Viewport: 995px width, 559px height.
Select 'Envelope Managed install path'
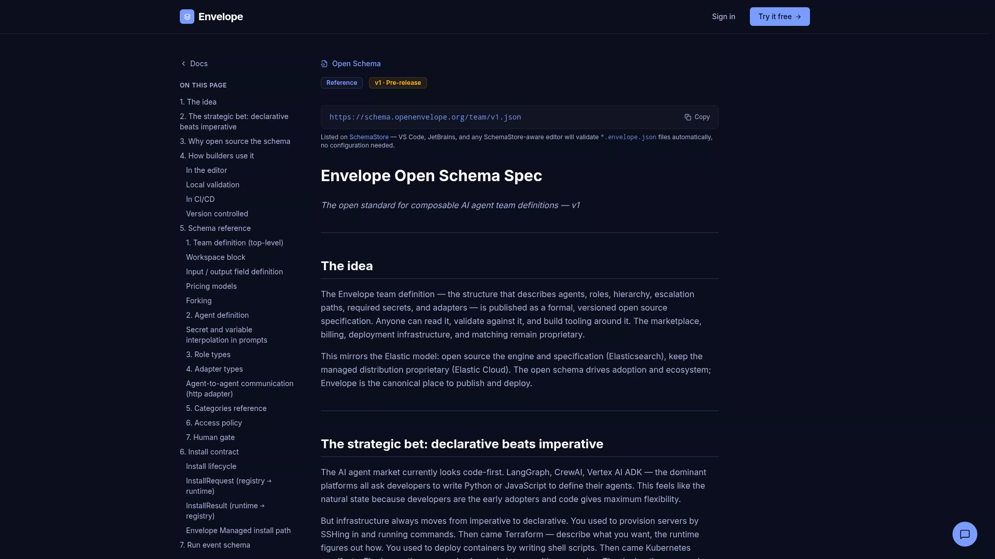238,531
